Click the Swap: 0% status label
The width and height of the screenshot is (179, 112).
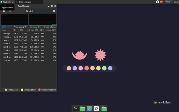50,27
